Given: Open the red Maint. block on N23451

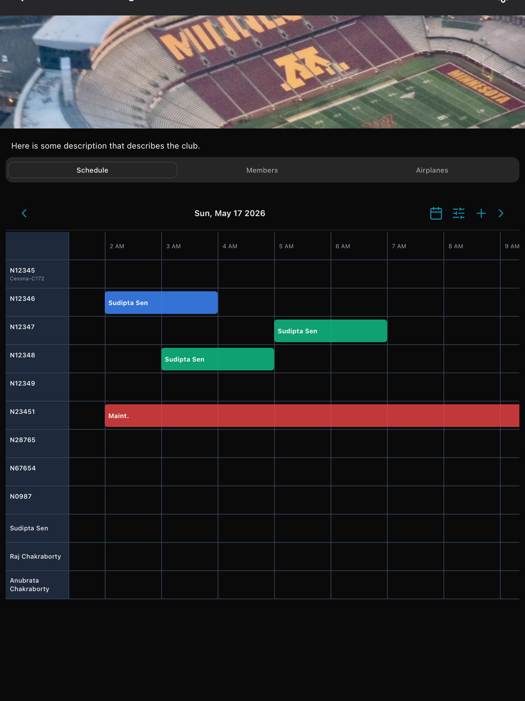Looking at the screenshot, I should click(x=312, y=415).
